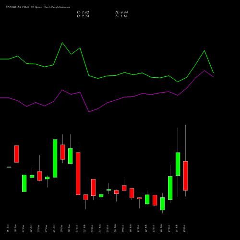
Task: Select the green candlestick for 18 Feb
Action: click(x=178, y=164)
